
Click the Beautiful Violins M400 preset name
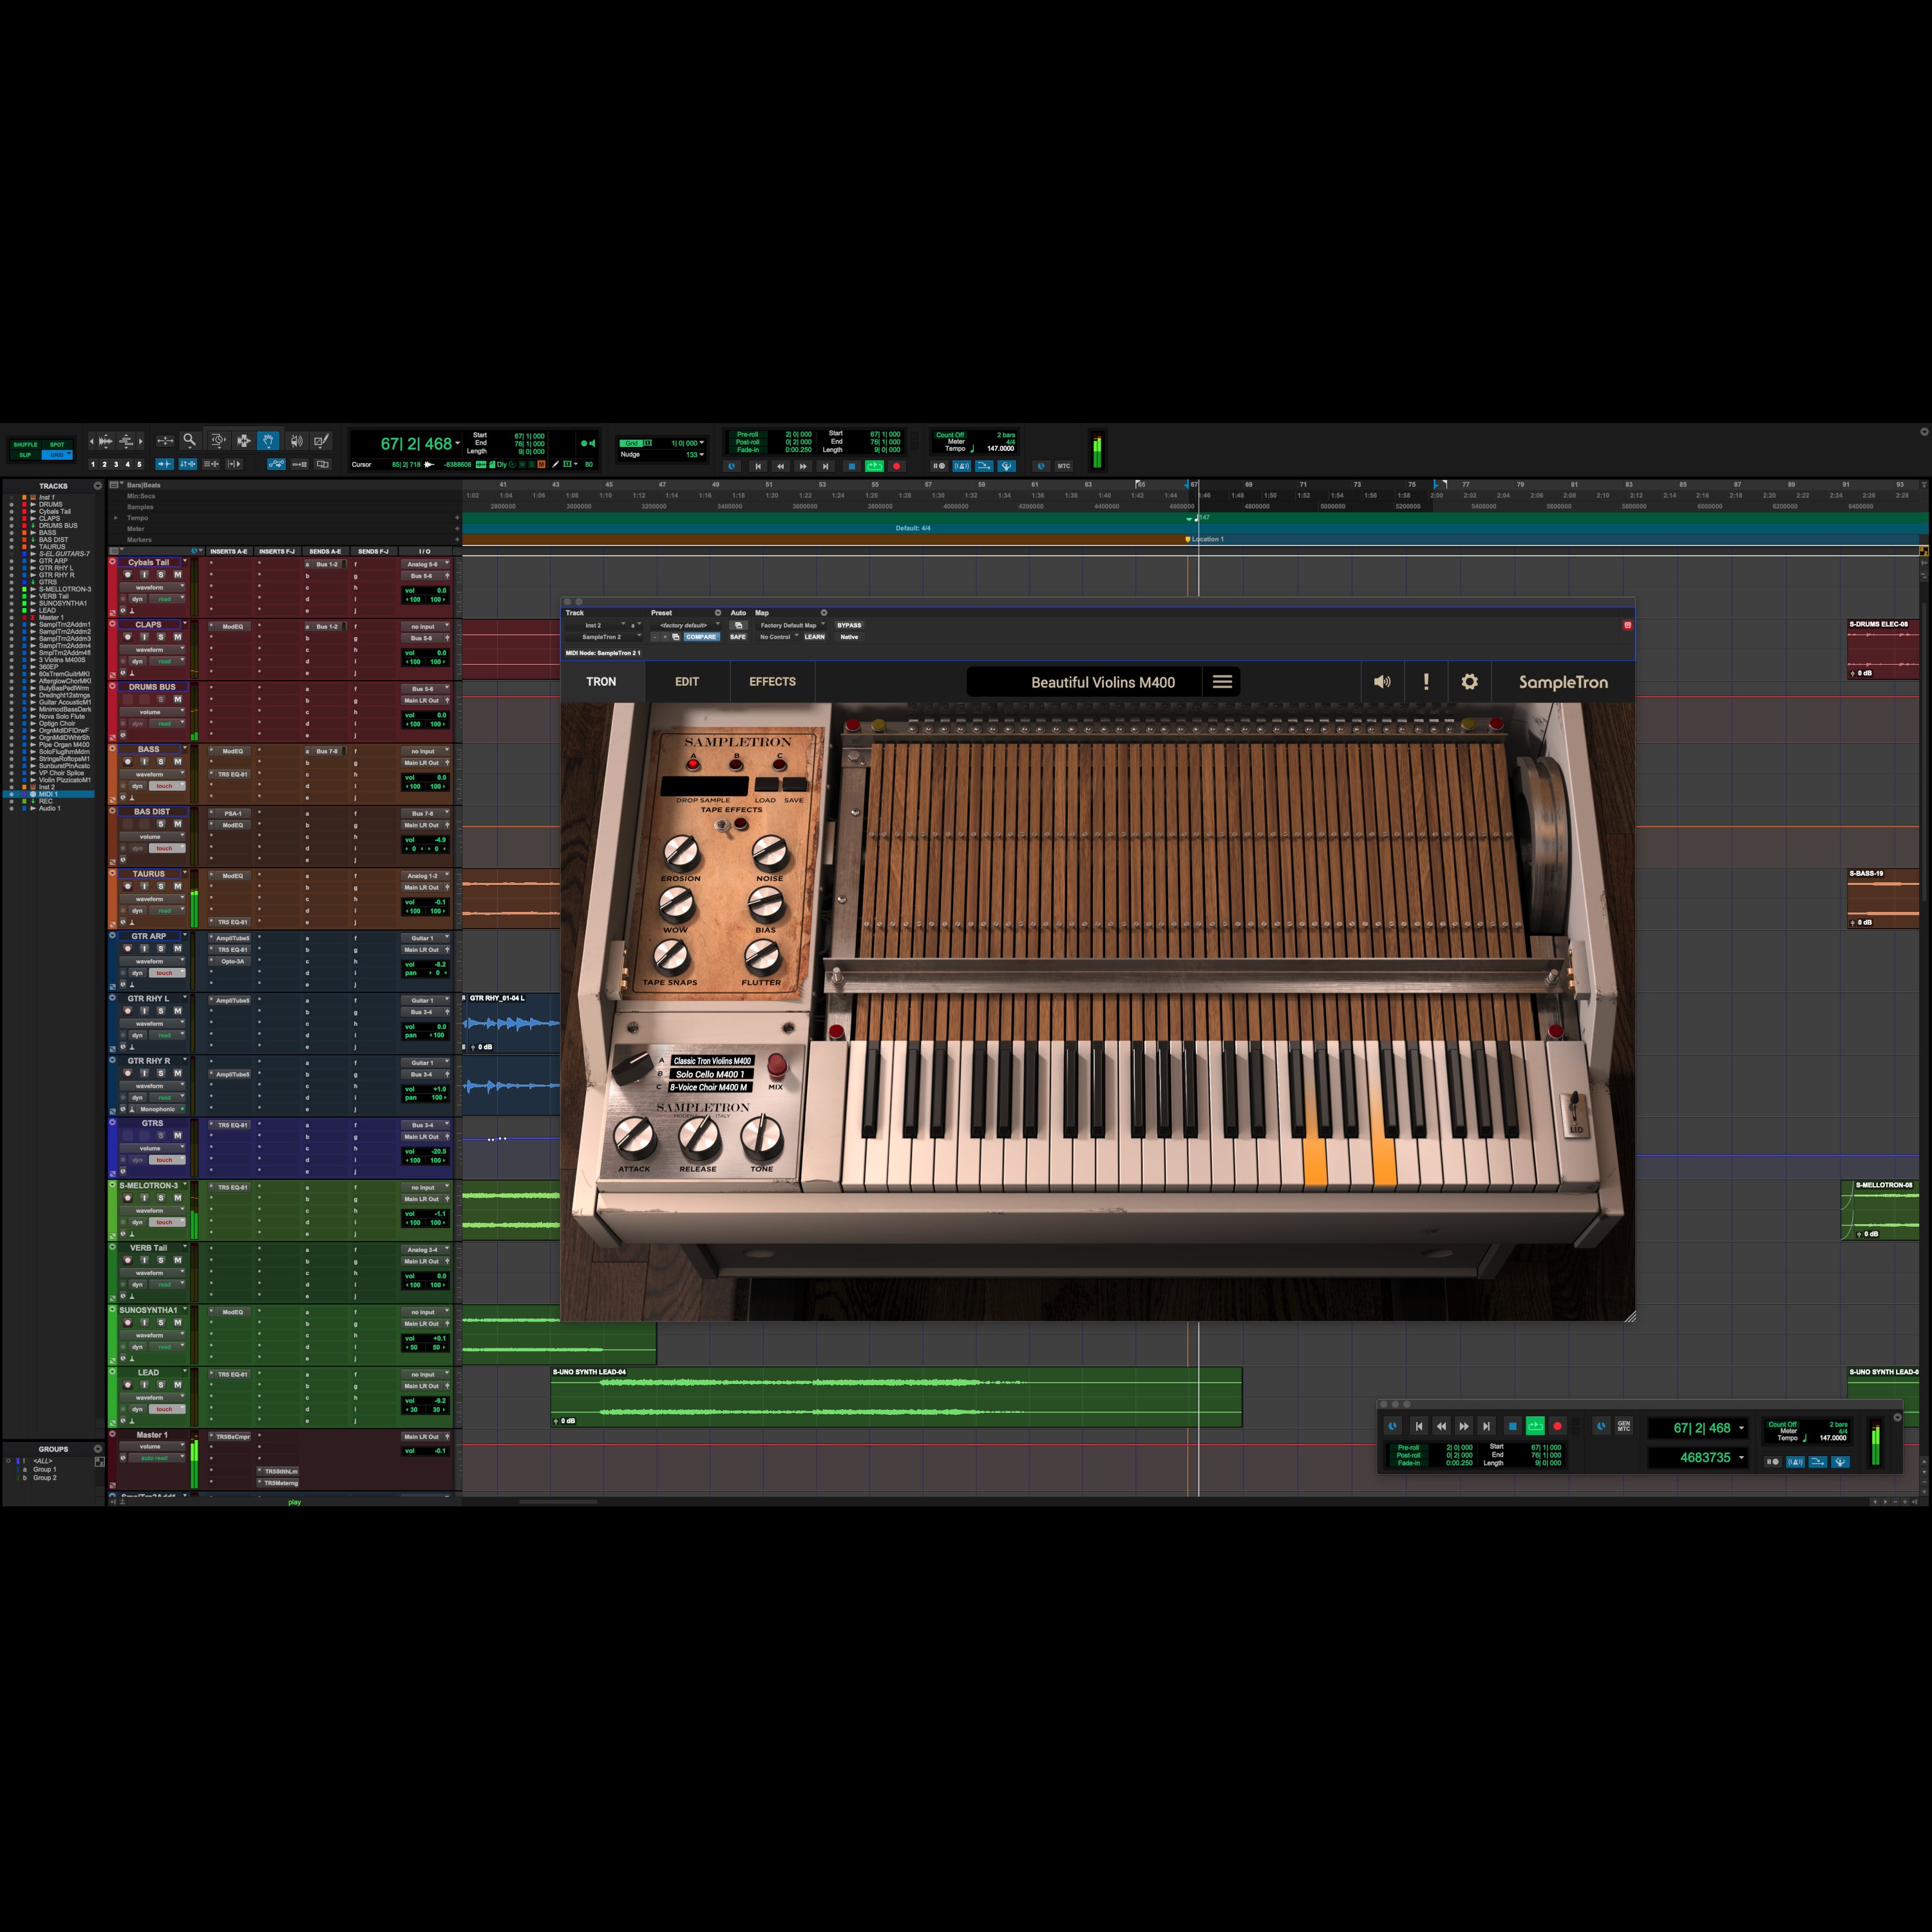pyautogui.click(x=1102, y=682)
